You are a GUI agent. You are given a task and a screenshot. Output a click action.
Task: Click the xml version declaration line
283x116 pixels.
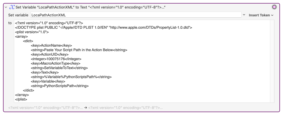click(49, 23)
